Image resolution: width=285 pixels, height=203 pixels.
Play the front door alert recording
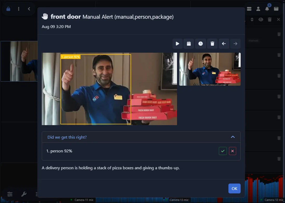coord(177,44)
